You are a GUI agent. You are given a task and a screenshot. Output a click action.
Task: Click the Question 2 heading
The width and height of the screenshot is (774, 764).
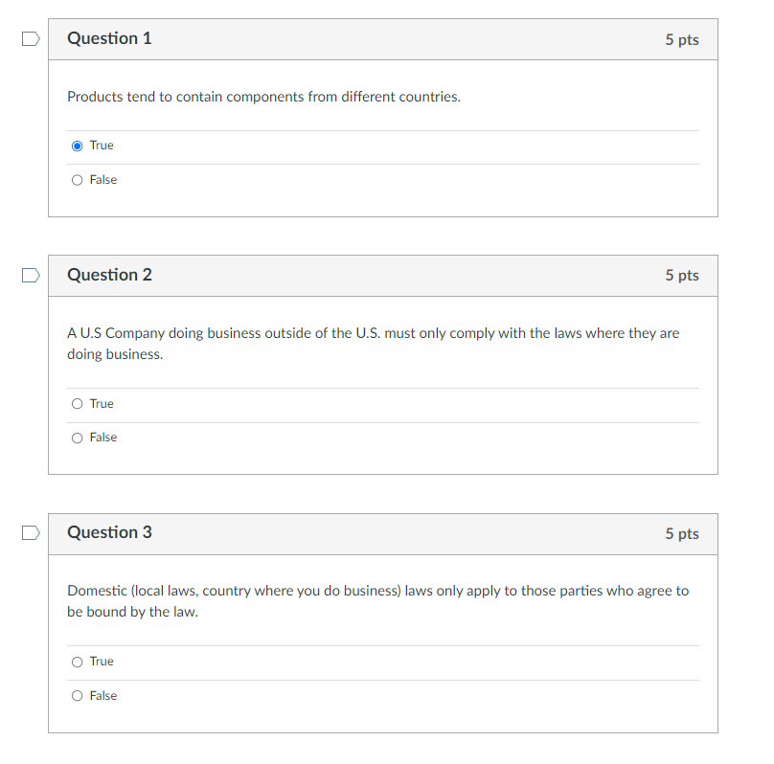pos(109,275)
